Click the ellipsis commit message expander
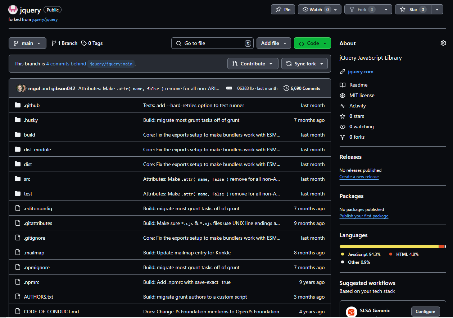This screenshot has height=318, width=453. click(229, 88)
